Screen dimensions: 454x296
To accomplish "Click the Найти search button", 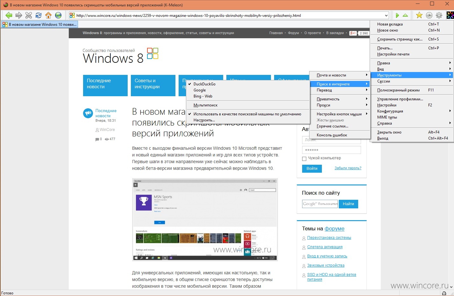I will (x=348, y=204).
